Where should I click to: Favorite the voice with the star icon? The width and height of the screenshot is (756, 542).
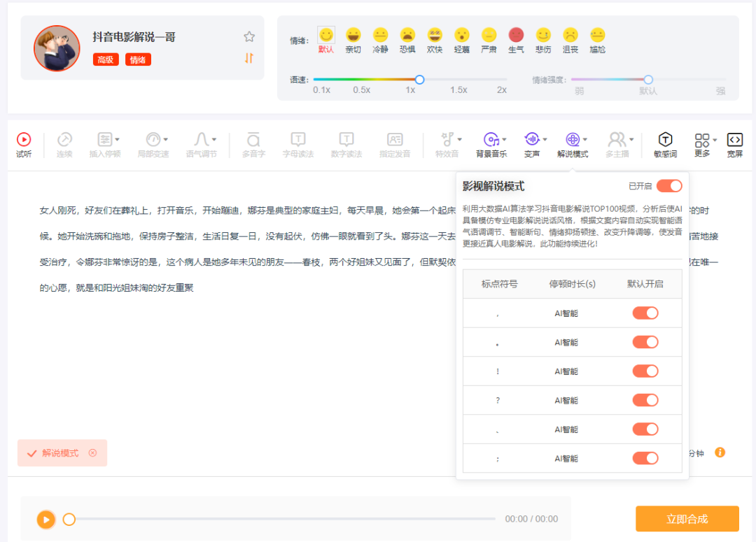[249, 37]
